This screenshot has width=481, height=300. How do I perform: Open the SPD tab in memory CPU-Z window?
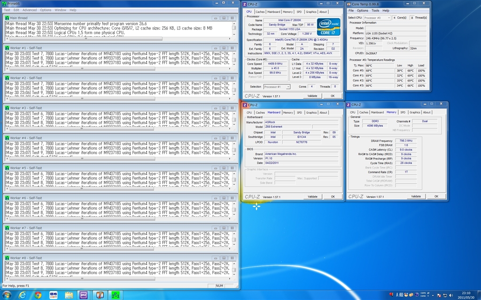403,112
